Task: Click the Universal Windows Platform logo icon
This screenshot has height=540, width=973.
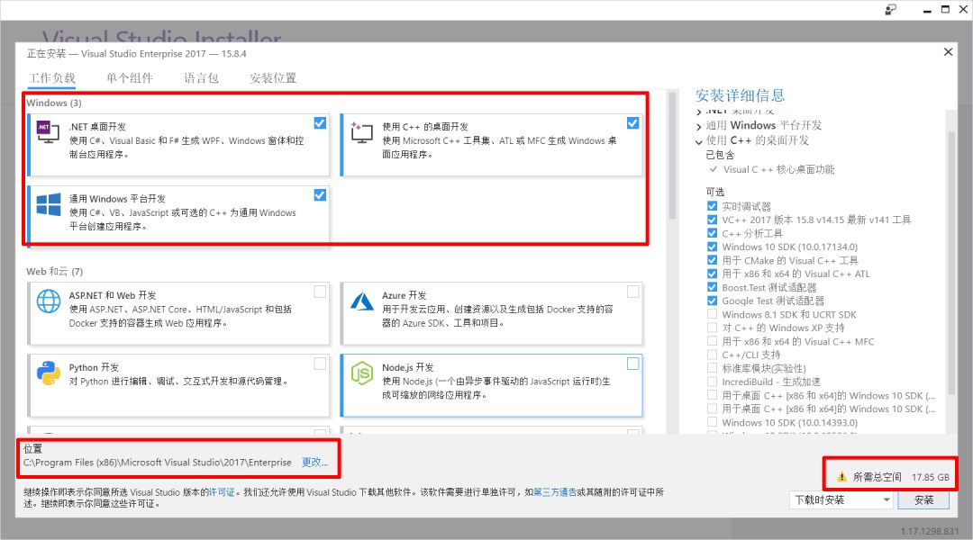Action: [49, 204]
